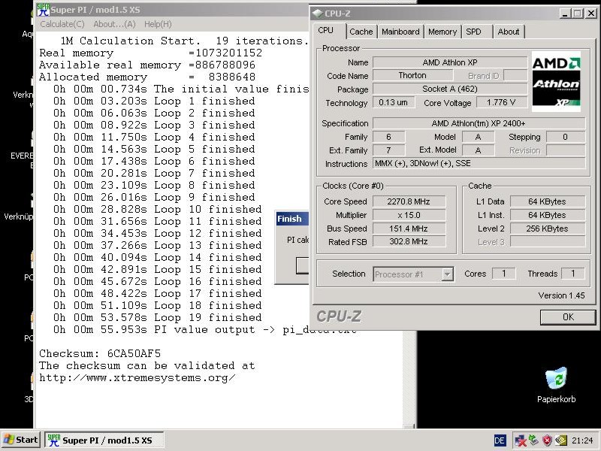Click the Multiplier value x 15.0
The image size is (601, 451).
click(x=409, y=215)
